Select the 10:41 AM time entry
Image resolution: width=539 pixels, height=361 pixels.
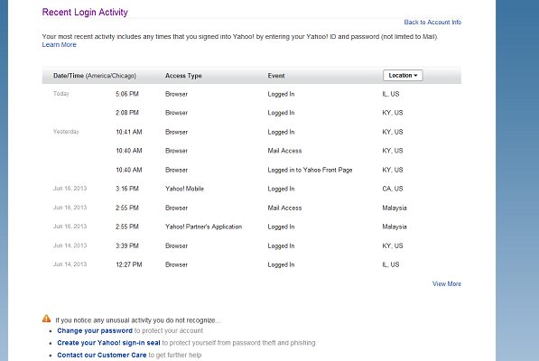tap(129, 133)
